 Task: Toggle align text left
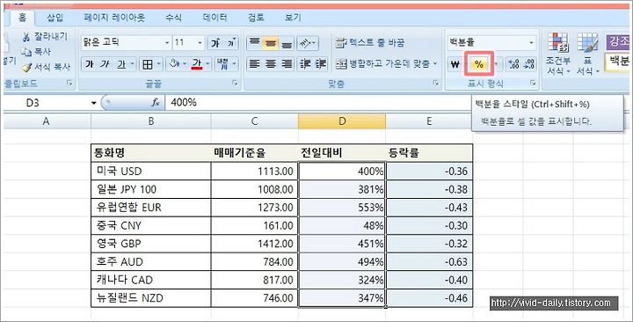[x=254, y=64]
